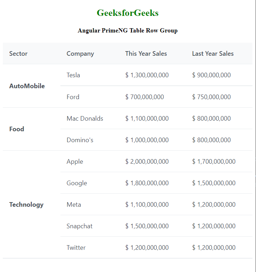Click the Angular PrimeNG Table Row Group subtitle
The width and height of the screenshot is (256, 272).
coord(127,31)
